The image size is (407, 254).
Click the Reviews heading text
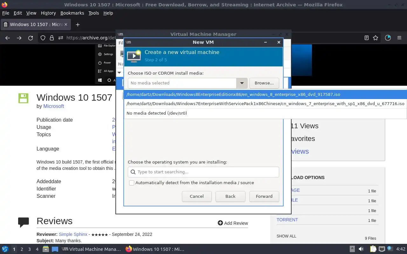point(54,221)
